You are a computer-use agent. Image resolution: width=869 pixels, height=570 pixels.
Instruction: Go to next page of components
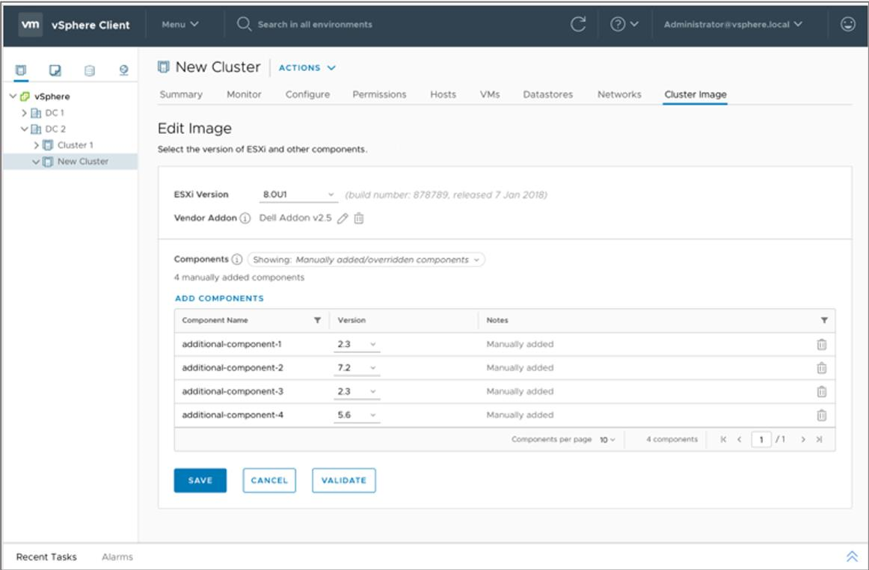point(803,439)
